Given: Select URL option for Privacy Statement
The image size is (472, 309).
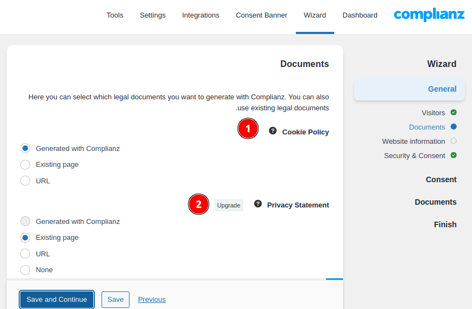Looking at the screenshot, I should point(25,254).
